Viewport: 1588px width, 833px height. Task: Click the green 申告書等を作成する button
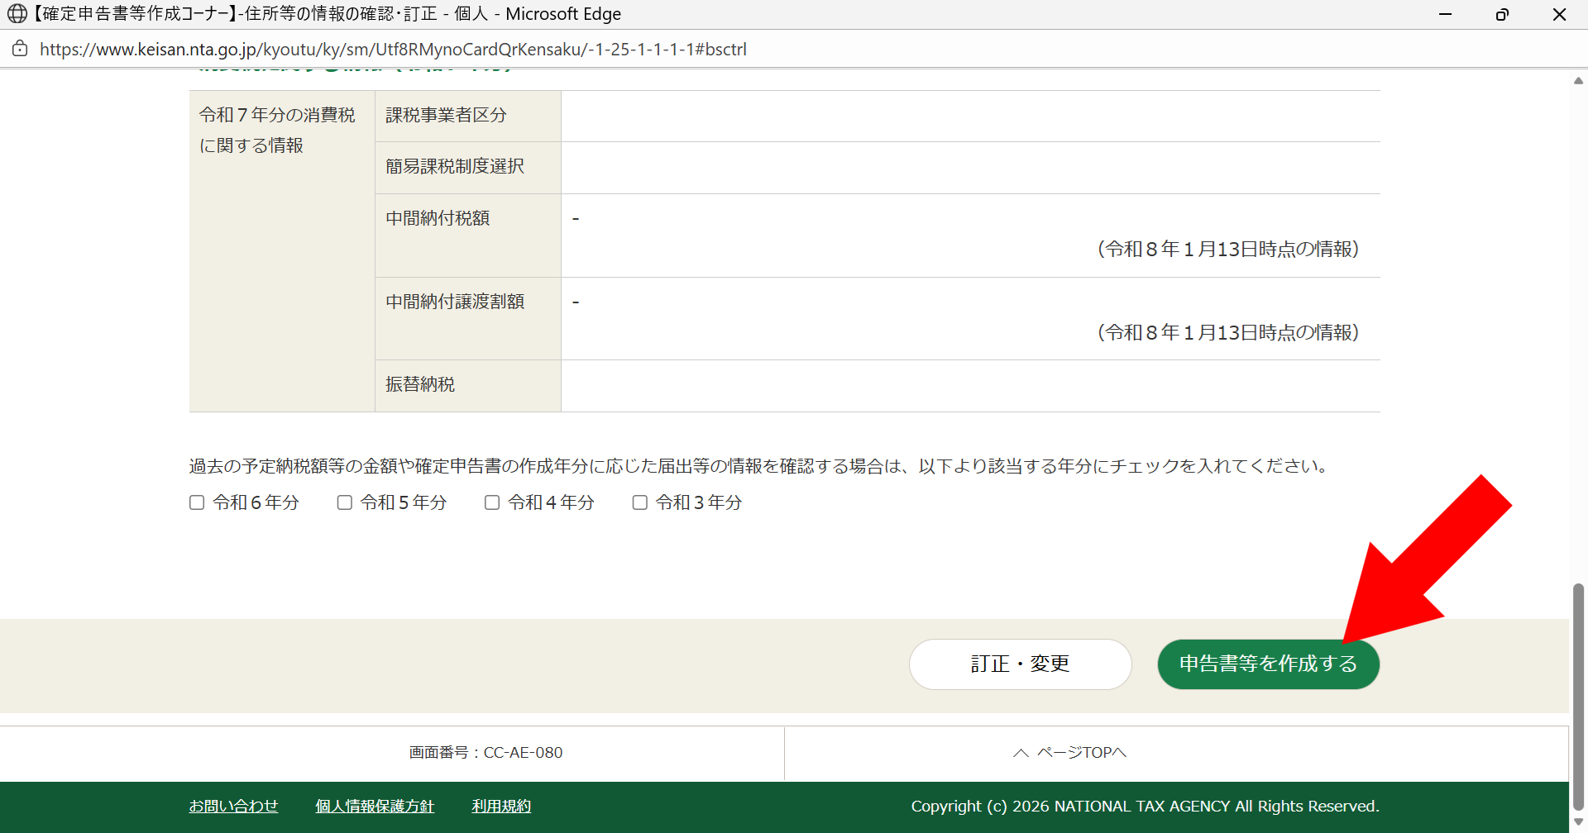click(x=1268, y=664)
